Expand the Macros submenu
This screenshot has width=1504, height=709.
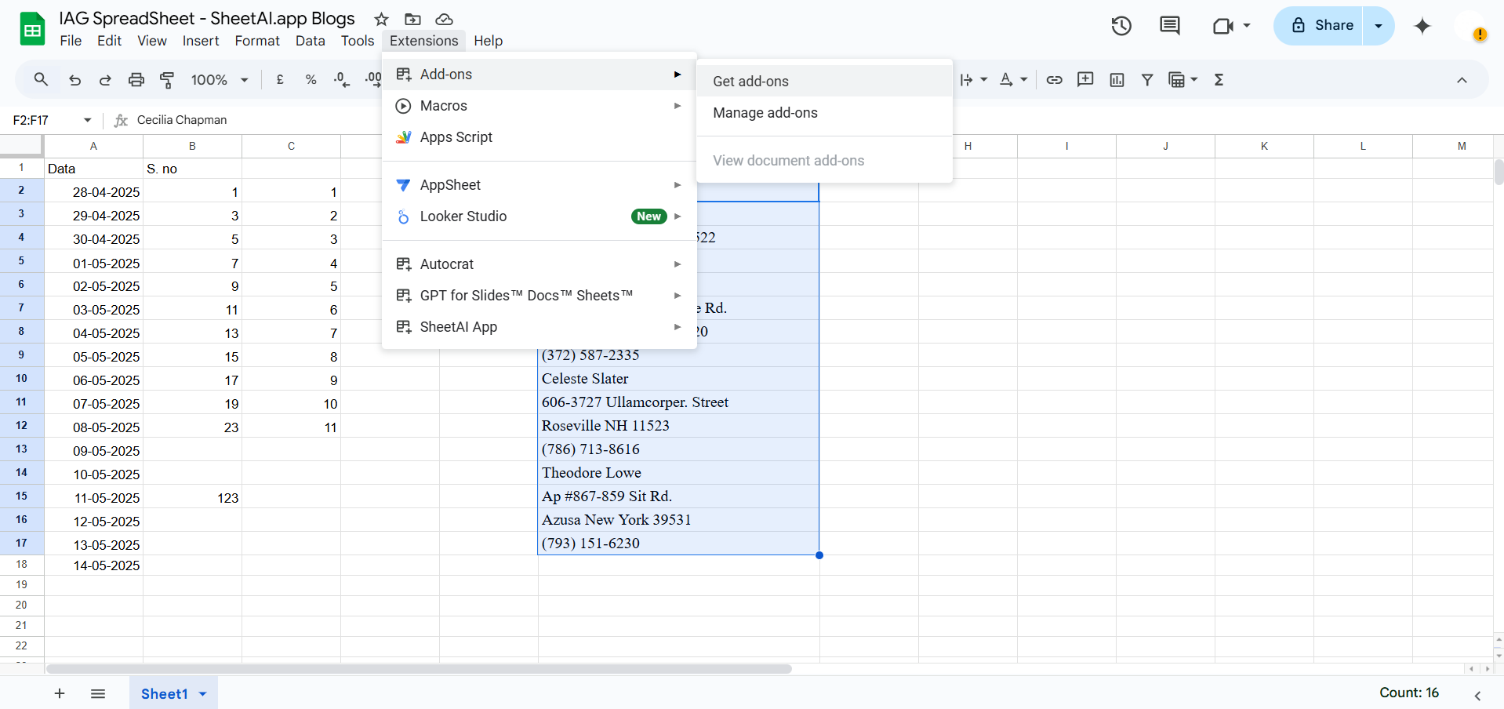pos(539,106)
